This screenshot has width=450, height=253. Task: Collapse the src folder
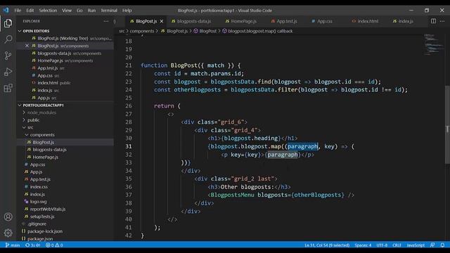[x=65, y=127]
